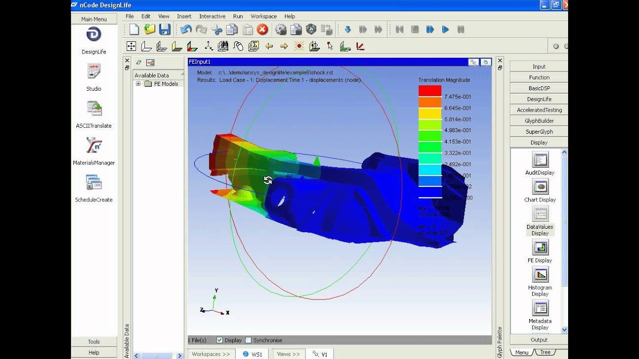Open the Help section in sidebar
The width and height of the screenshot is (639, 359).
coord(94,353)
